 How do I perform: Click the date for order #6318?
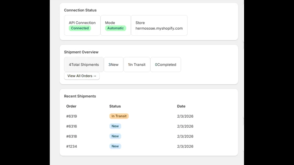[185, 136]
